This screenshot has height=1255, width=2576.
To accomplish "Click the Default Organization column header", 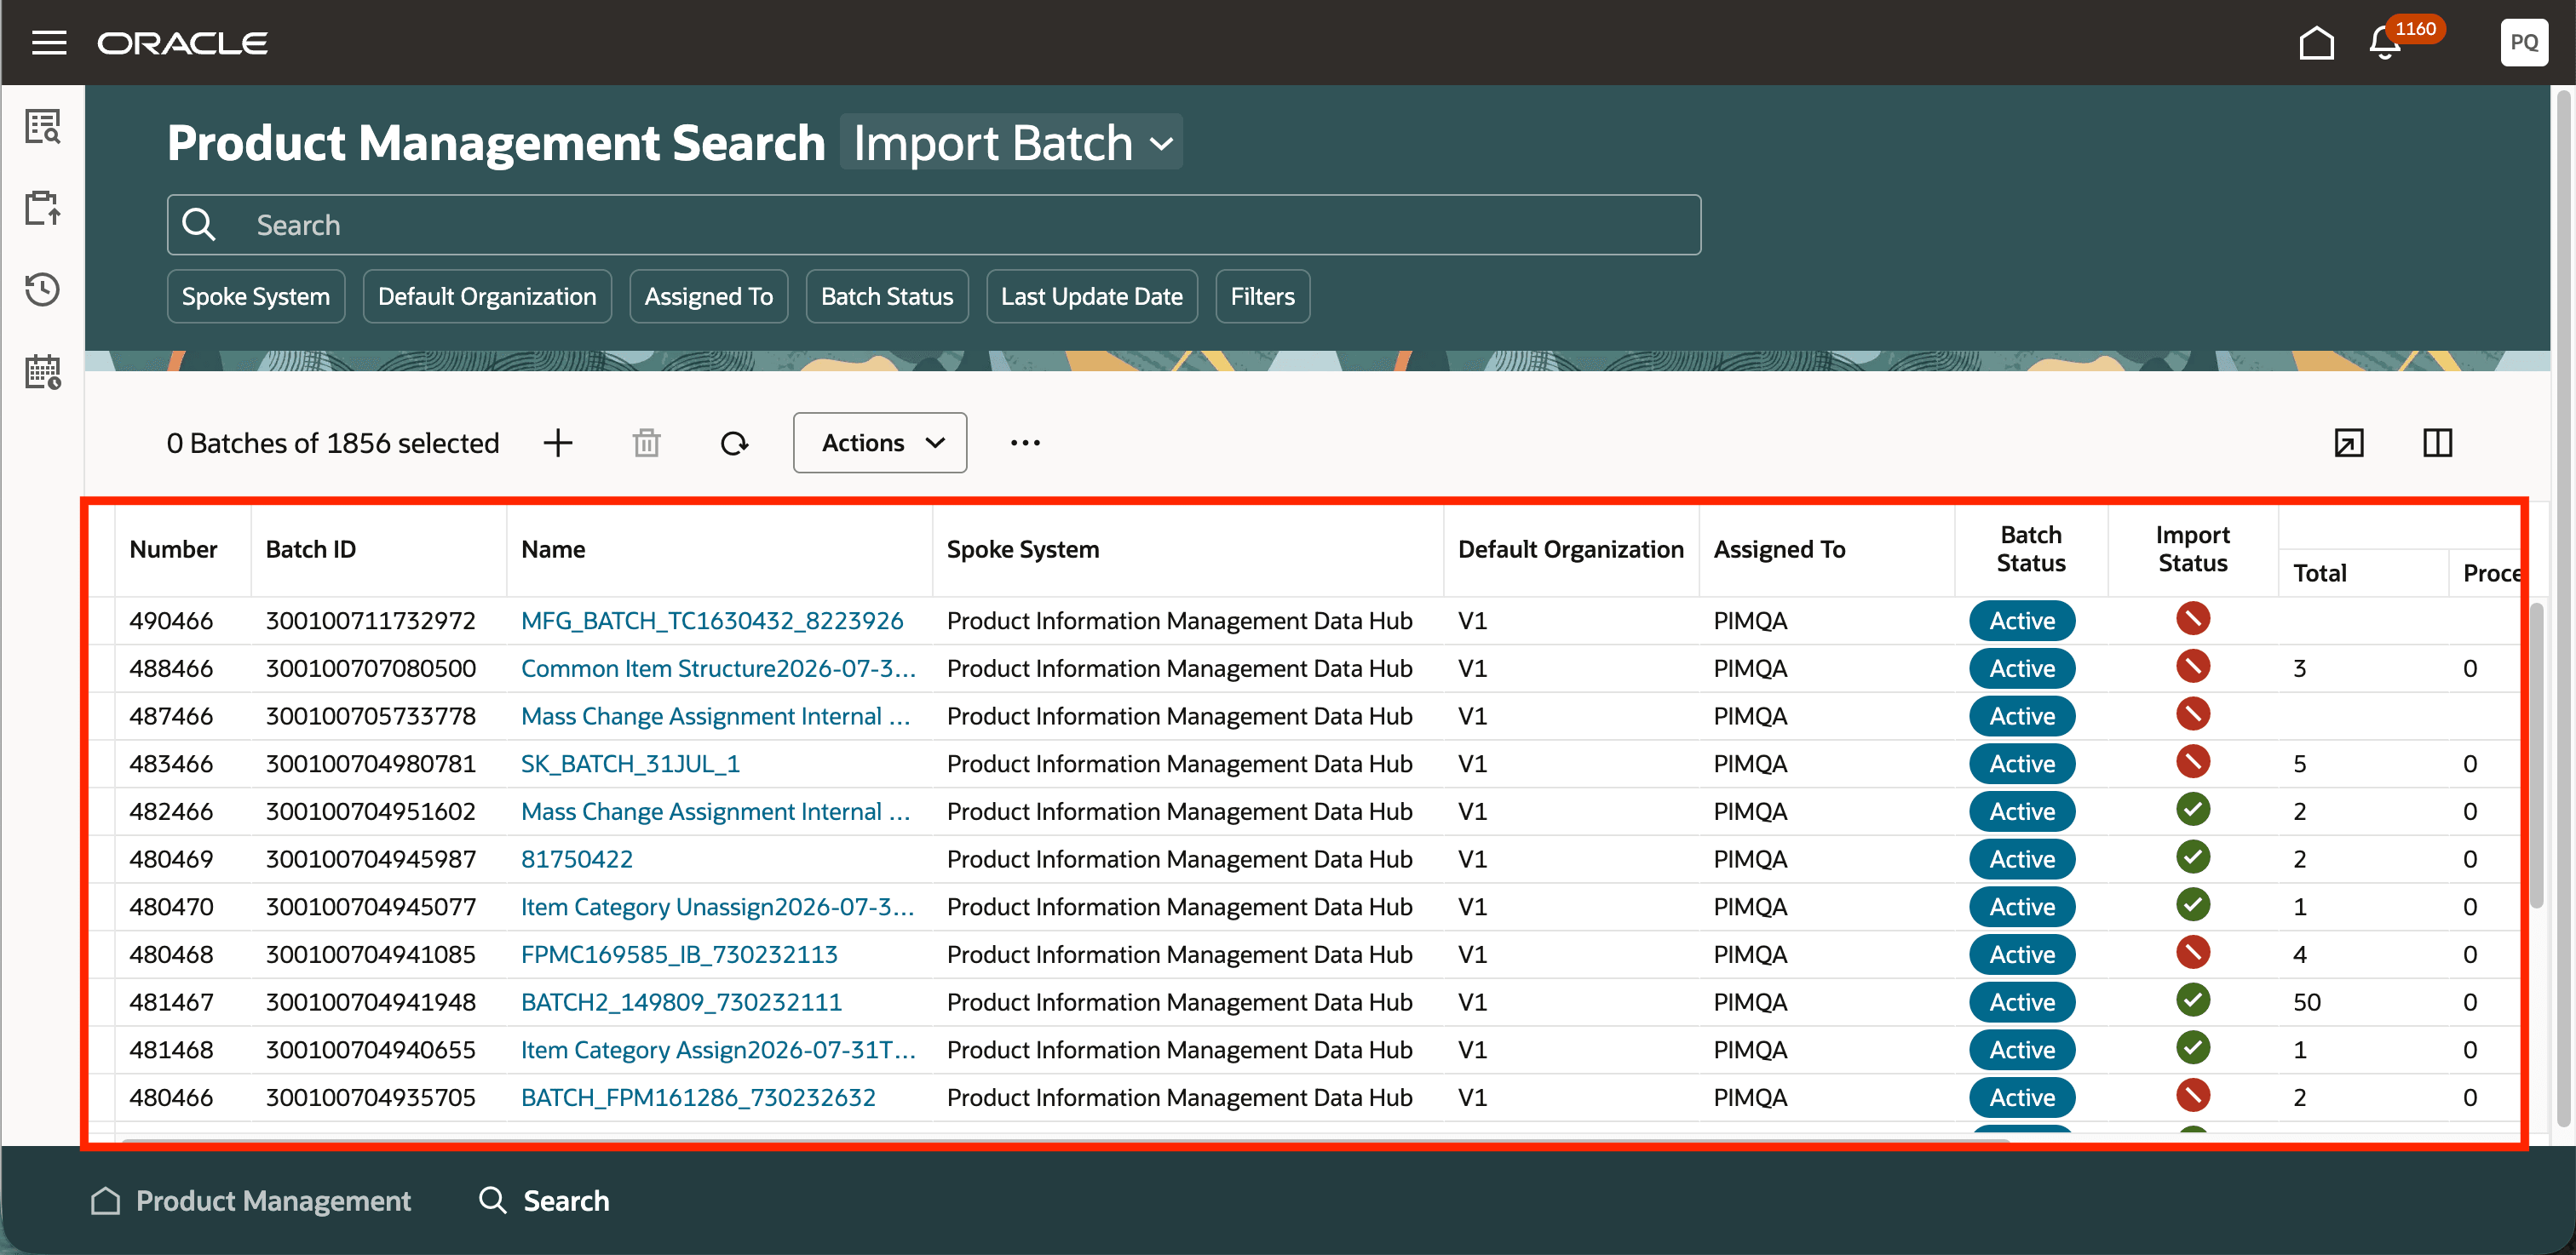I will point(1571,549).
